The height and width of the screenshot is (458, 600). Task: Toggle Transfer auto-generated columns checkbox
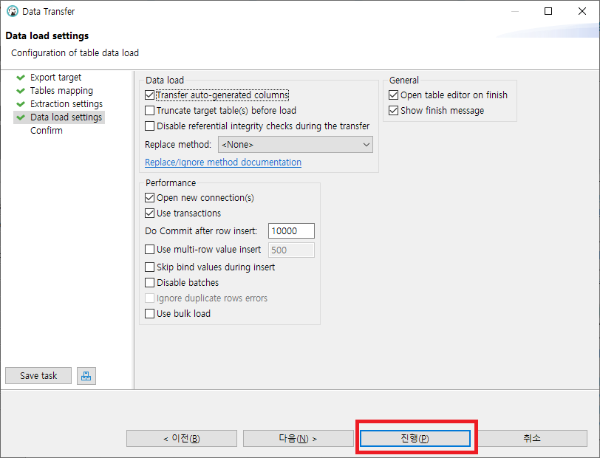point(150,95)
